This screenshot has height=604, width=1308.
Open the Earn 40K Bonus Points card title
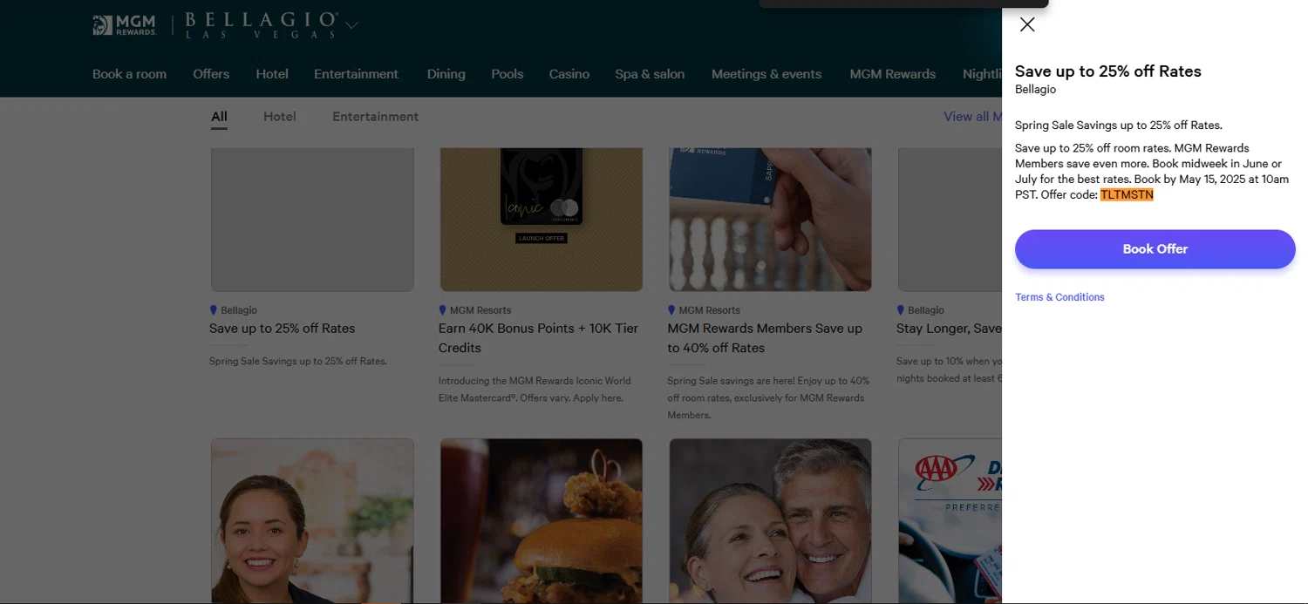tap(539, 338)
